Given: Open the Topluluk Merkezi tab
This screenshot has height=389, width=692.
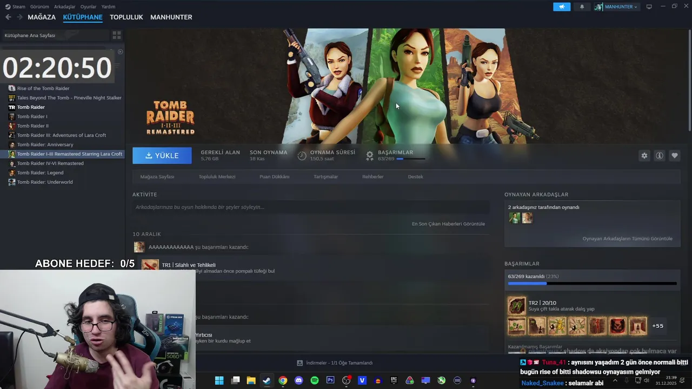Looking at the screenshot, I should (217, 177).
